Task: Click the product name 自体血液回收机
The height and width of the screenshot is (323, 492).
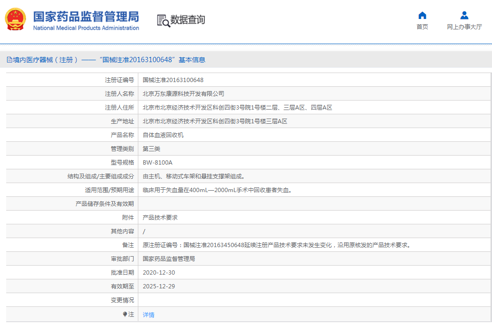Action: (163, 135)
